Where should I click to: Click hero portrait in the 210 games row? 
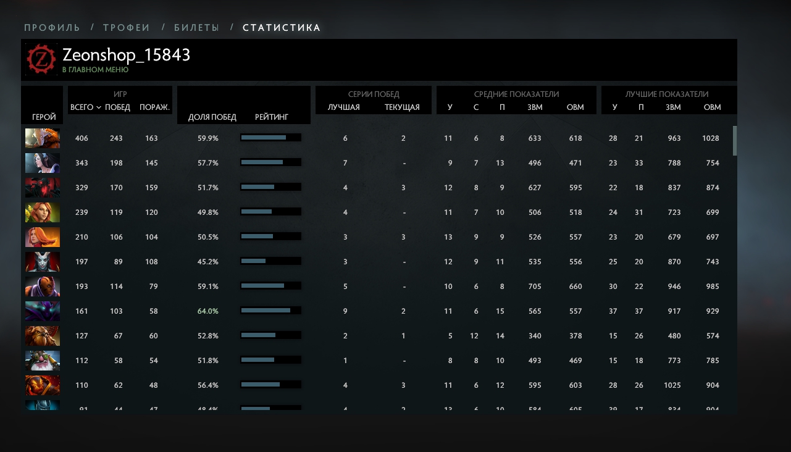[43, 237]
